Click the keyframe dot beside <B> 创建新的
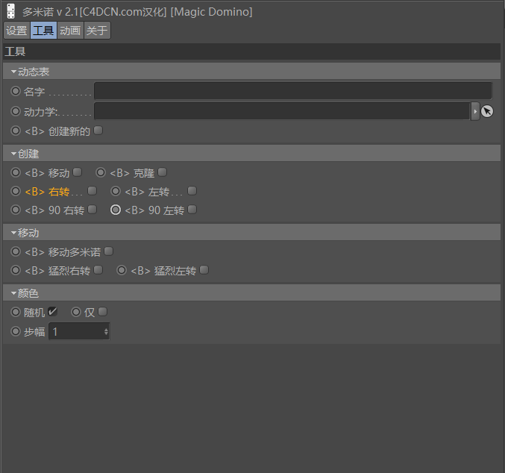 tap(16, 131)
